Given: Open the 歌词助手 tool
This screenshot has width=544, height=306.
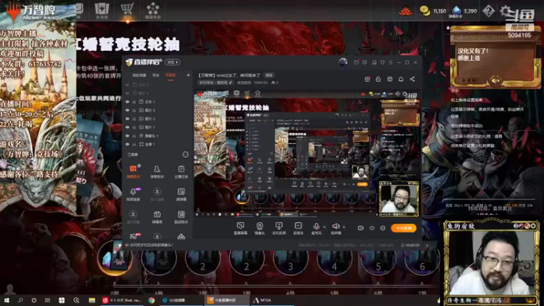Looking at the screenshot, I should click(x=181, y=217).
